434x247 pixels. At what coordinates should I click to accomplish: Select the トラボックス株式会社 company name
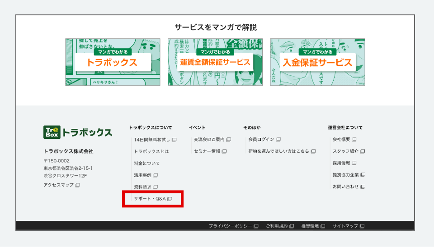pyautogui.click(x=68, y=151)
